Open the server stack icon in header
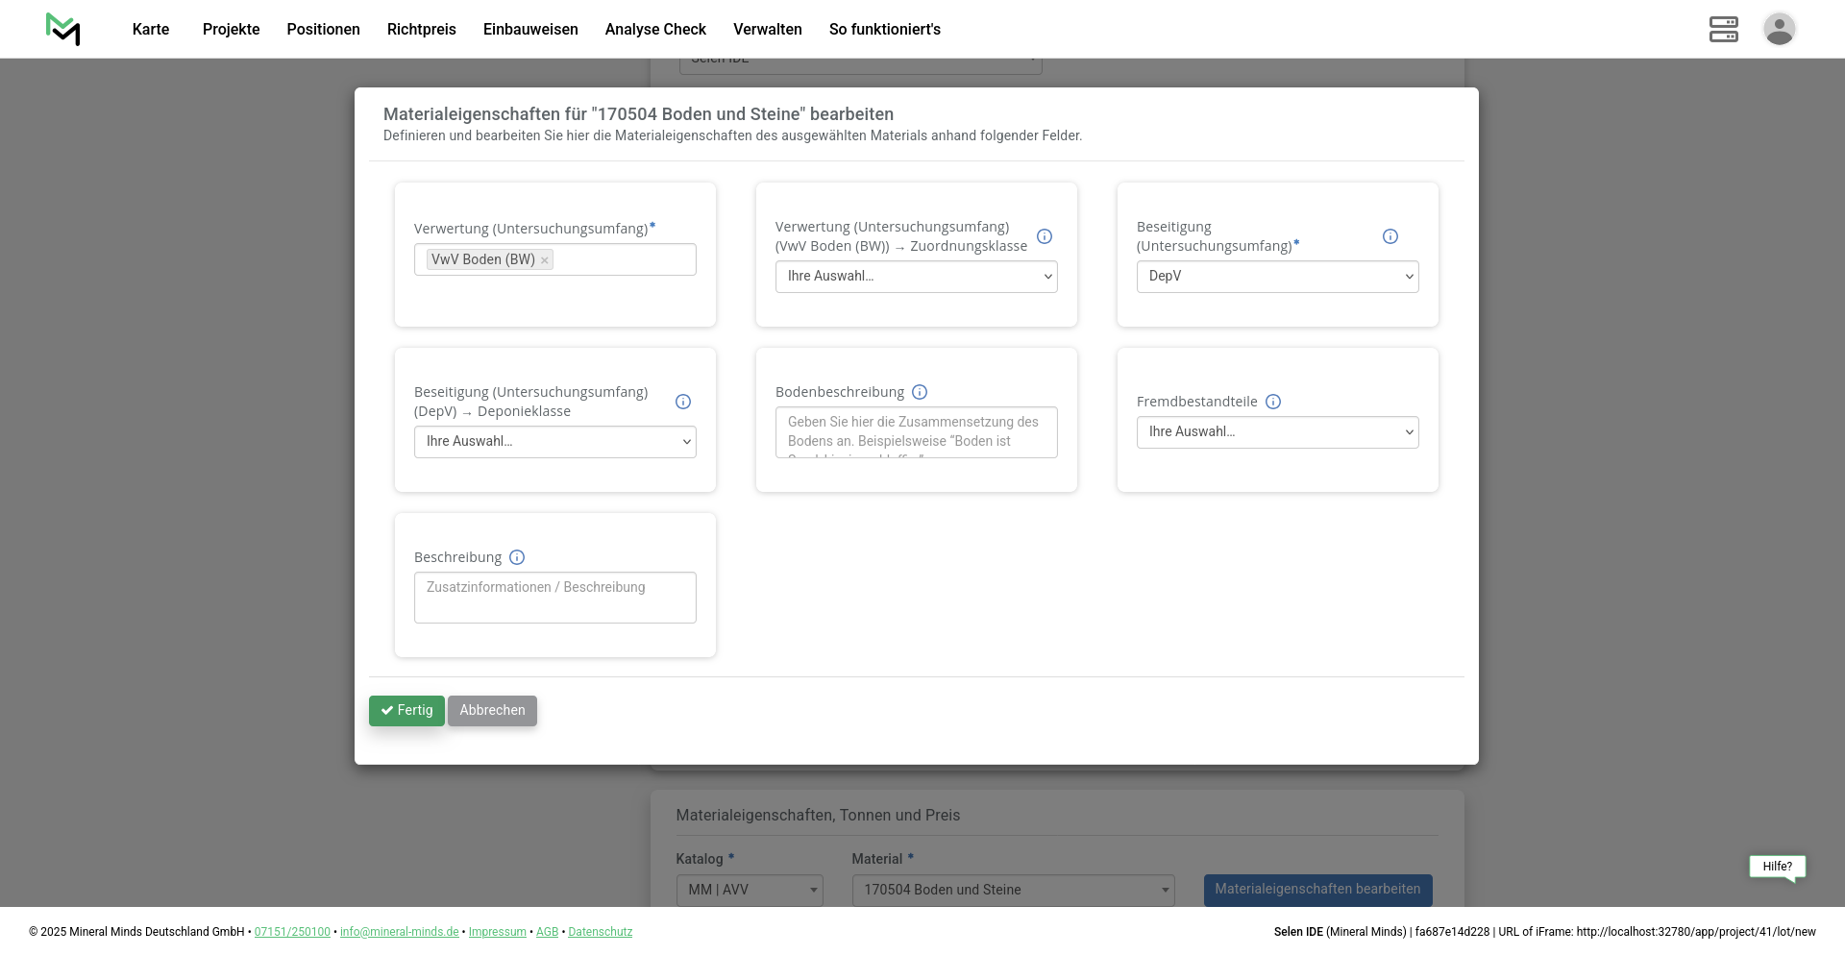Viewport: 1845px width, 955px height. 1723,29
